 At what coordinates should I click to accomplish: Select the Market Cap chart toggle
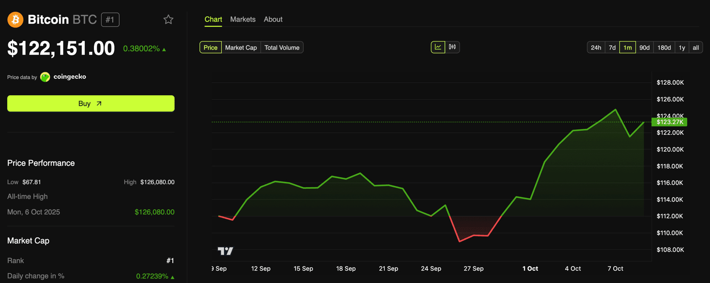pyautogui.click(x=241, y=47)
